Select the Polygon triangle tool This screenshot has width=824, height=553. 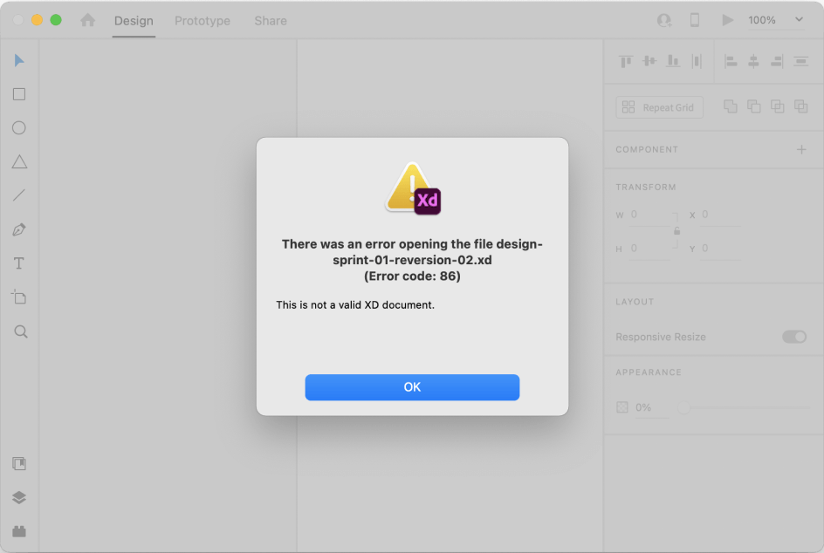click(19, 161)
